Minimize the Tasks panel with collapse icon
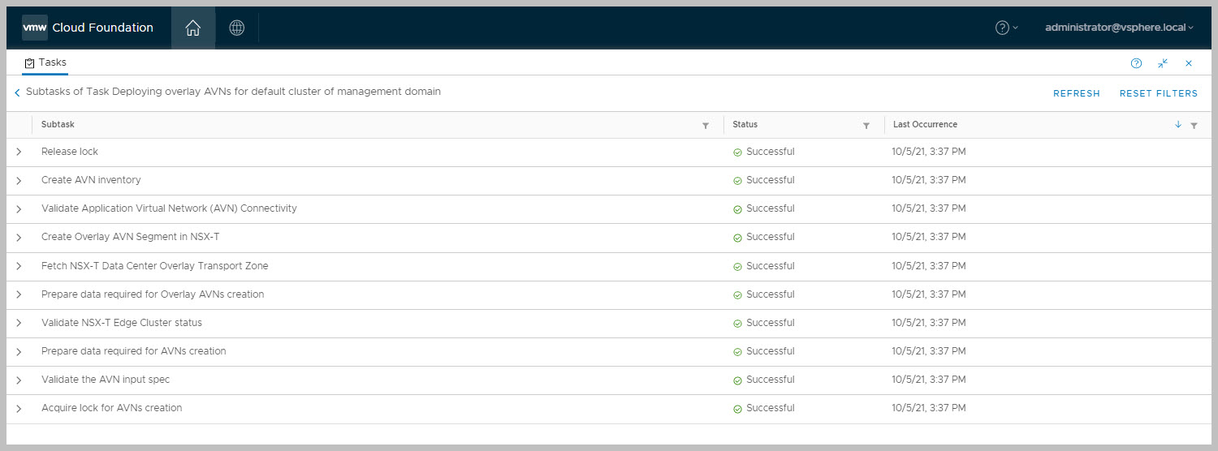The width and height of the screenshot is (1218, 451). coord(1163,63)
